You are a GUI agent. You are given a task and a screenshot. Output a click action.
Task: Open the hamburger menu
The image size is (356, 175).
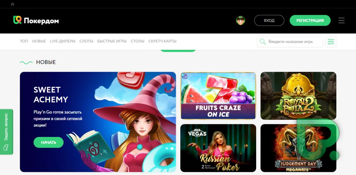[341, 20]
